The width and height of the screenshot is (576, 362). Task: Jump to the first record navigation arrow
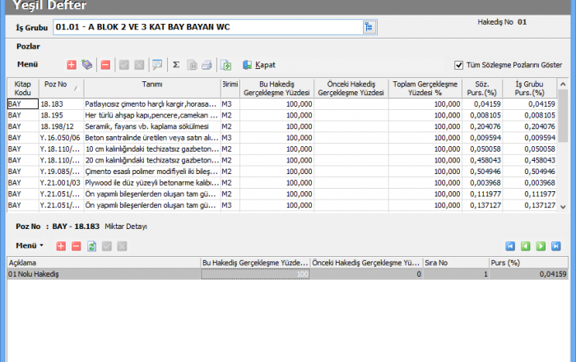pos(511,245)
